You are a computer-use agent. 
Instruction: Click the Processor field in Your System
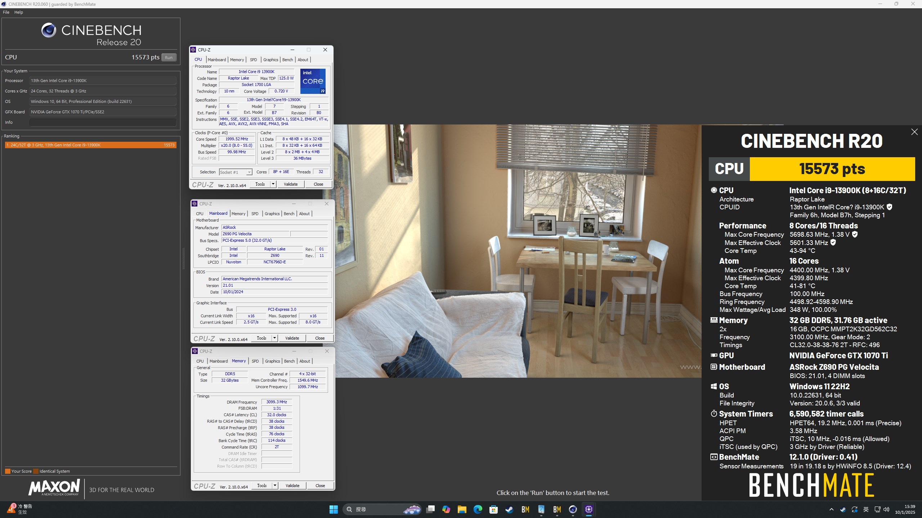click(x=103, y=81)
